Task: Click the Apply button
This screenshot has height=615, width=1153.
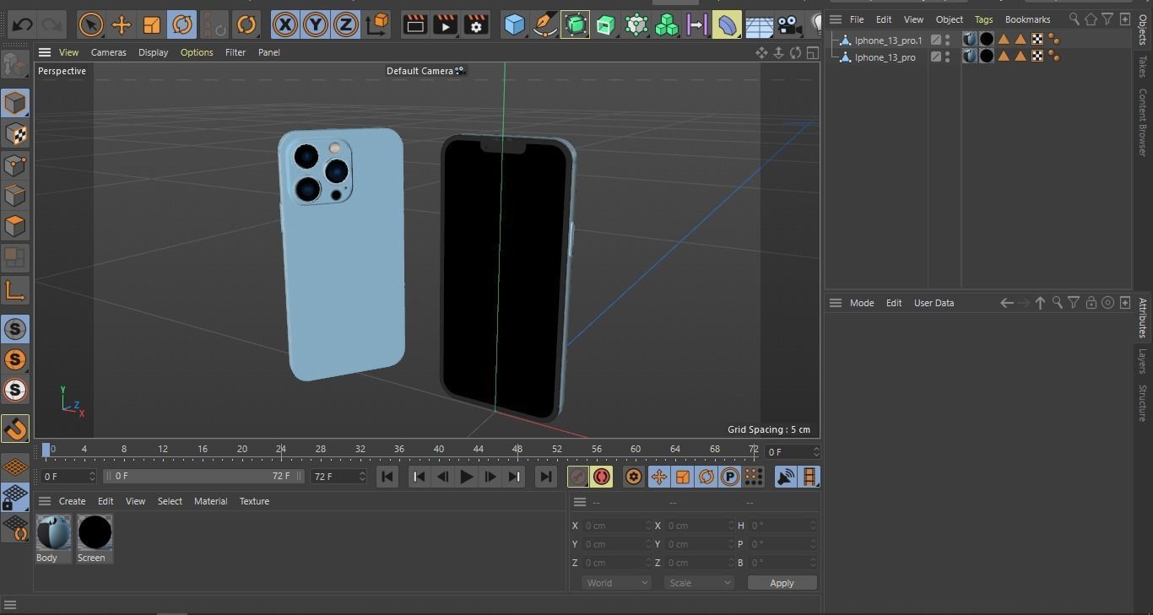Action: pos(782,583)
